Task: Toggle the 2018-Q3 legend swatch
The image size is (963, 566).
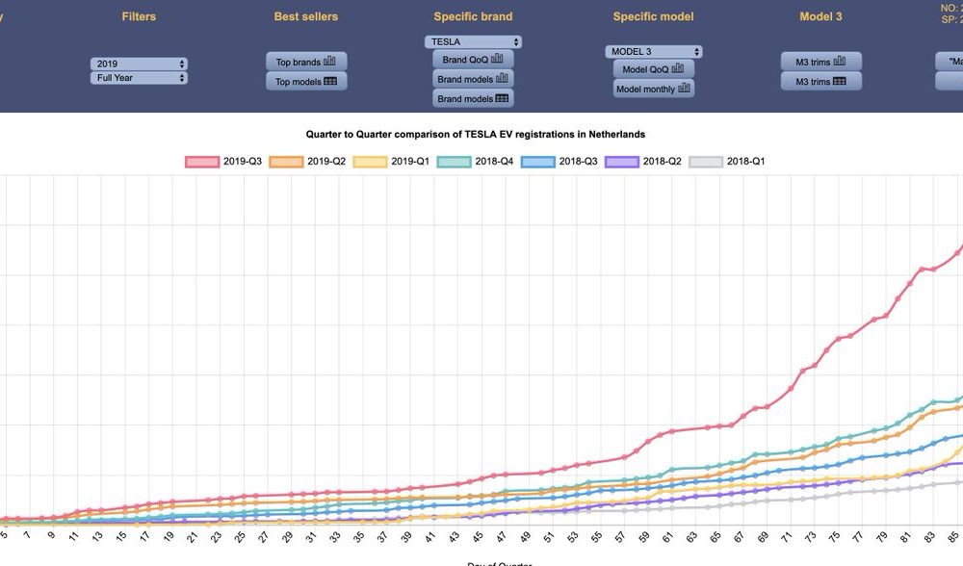Action: click(538, 162)
